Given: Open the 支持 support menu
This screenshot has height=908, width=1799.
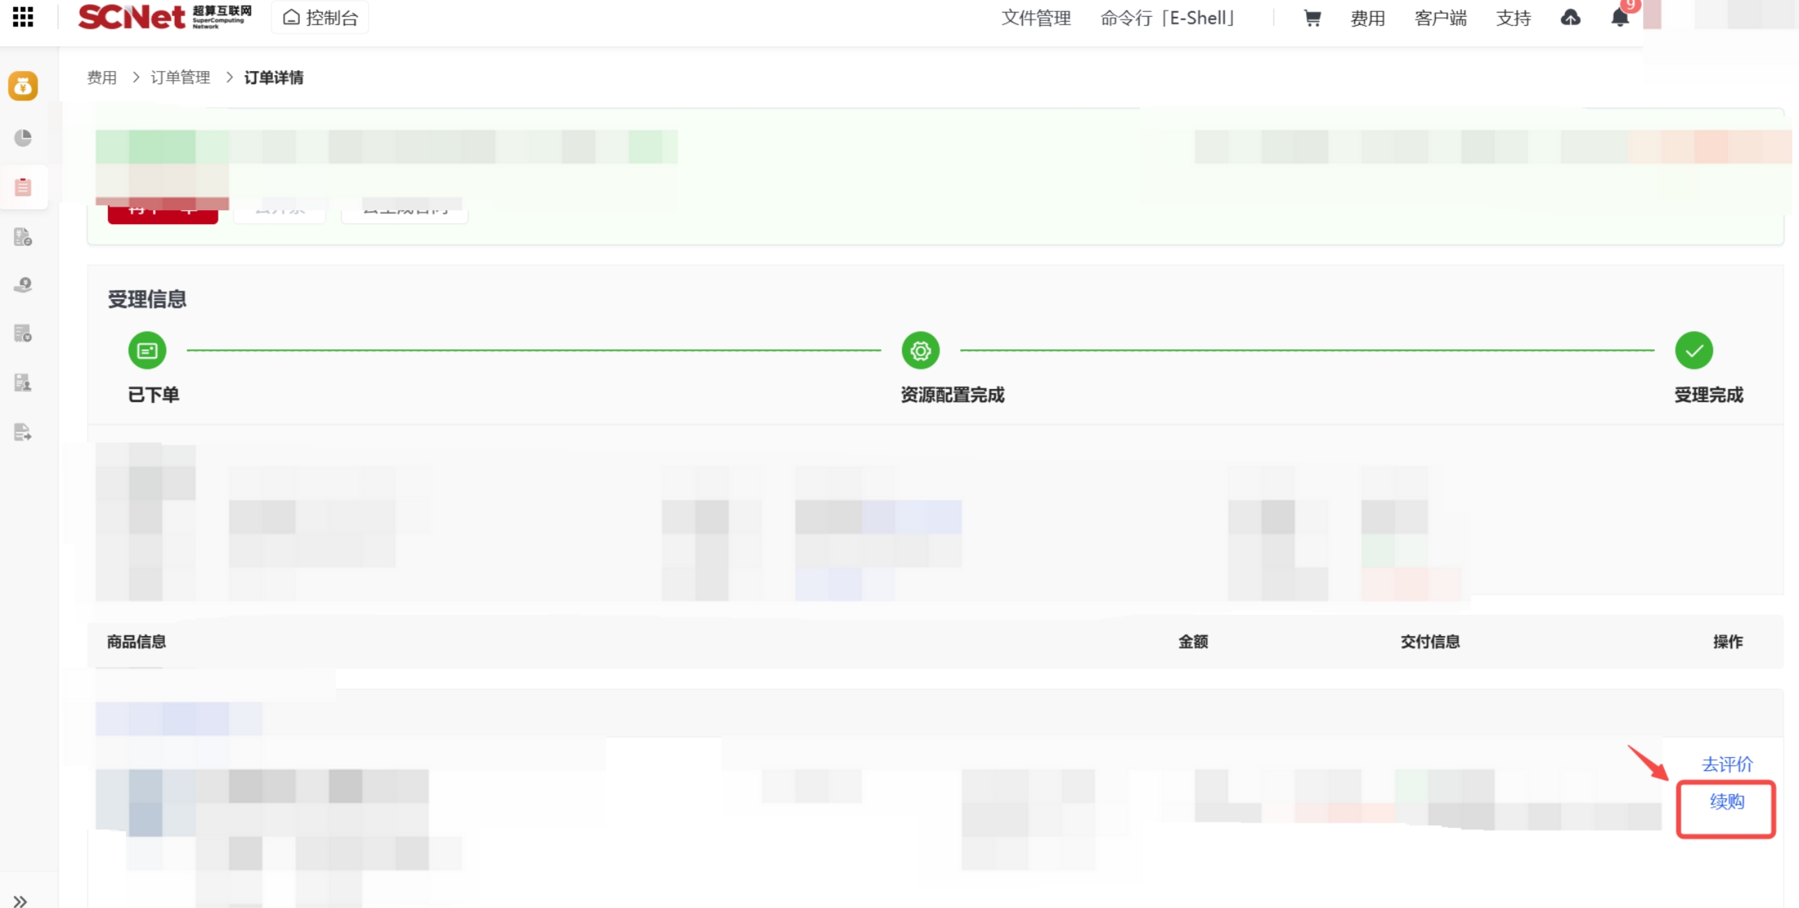Looking at the screenshot, I should (1514, 18).
